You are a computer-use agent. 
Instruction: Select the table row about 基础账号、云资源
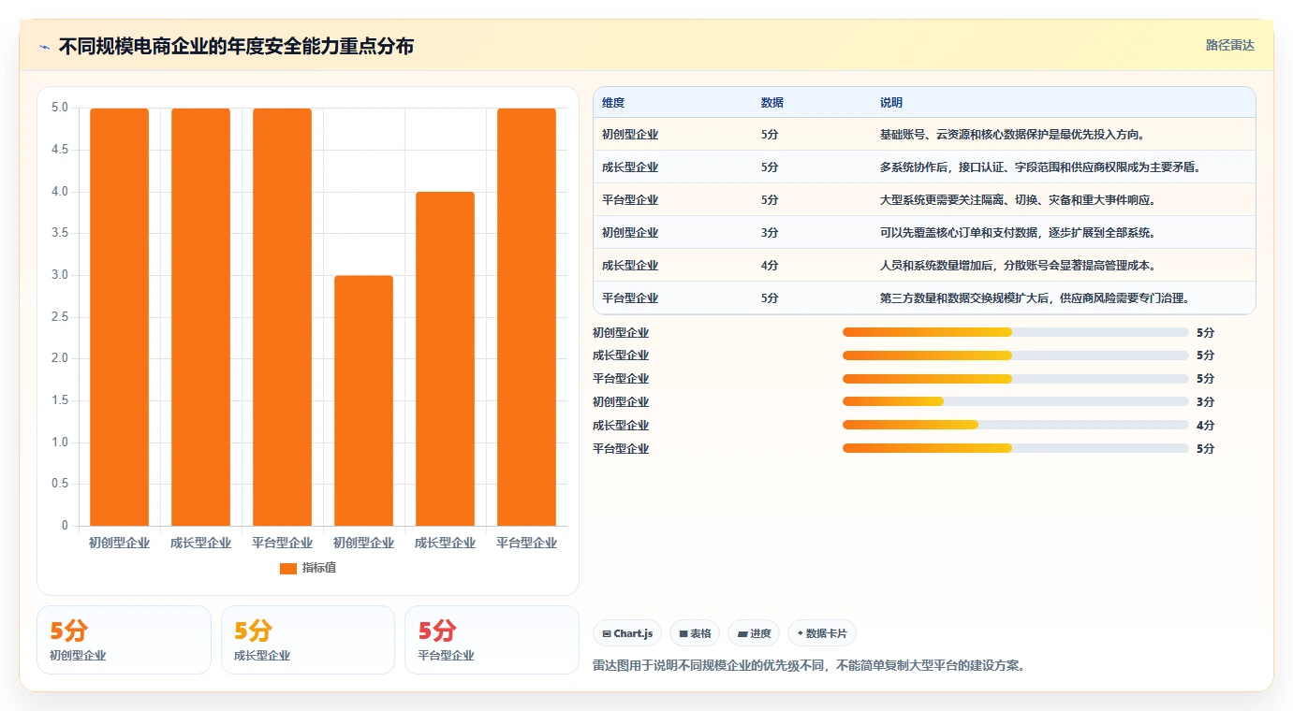click(x=924, y=135)
